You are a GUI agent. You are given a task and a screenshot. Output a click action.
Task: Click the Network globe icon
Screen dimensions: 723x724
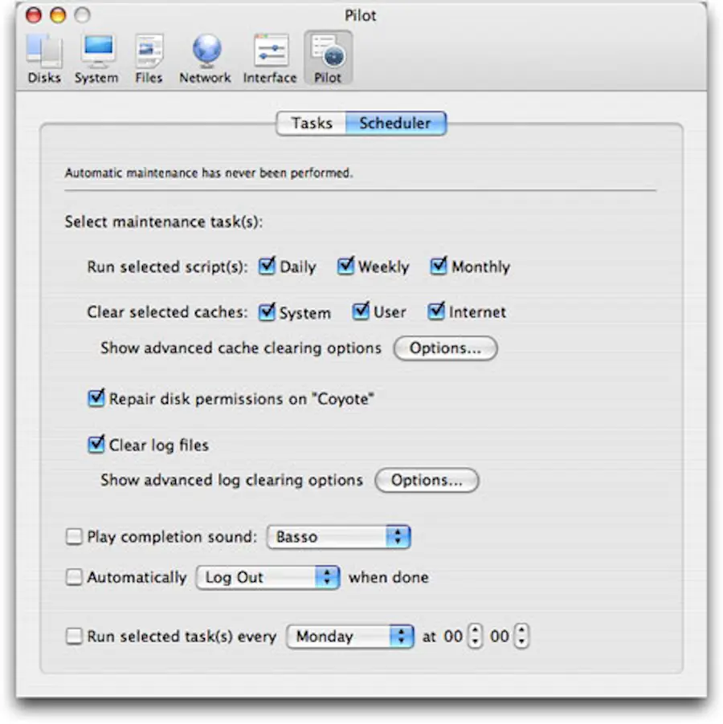205,52
